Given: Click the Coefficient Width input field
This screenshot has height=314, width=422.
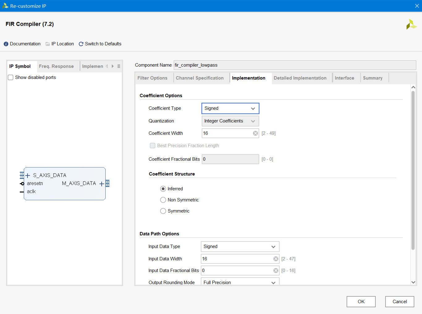Looking at the screenshot, I should pyautogui.click(x=230, y=133).
